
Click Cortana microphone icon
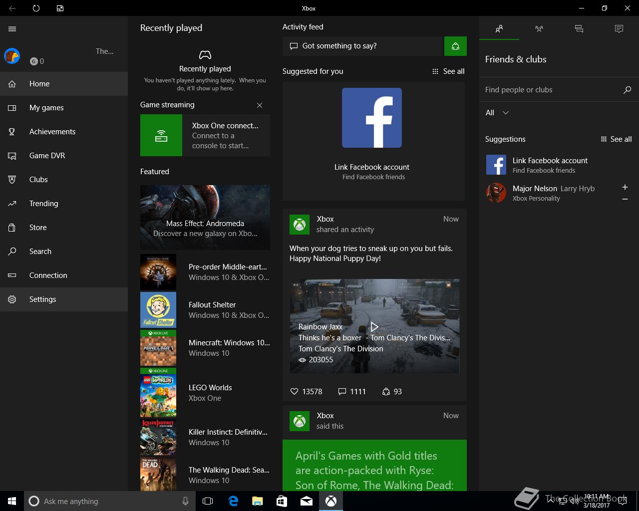185,501
